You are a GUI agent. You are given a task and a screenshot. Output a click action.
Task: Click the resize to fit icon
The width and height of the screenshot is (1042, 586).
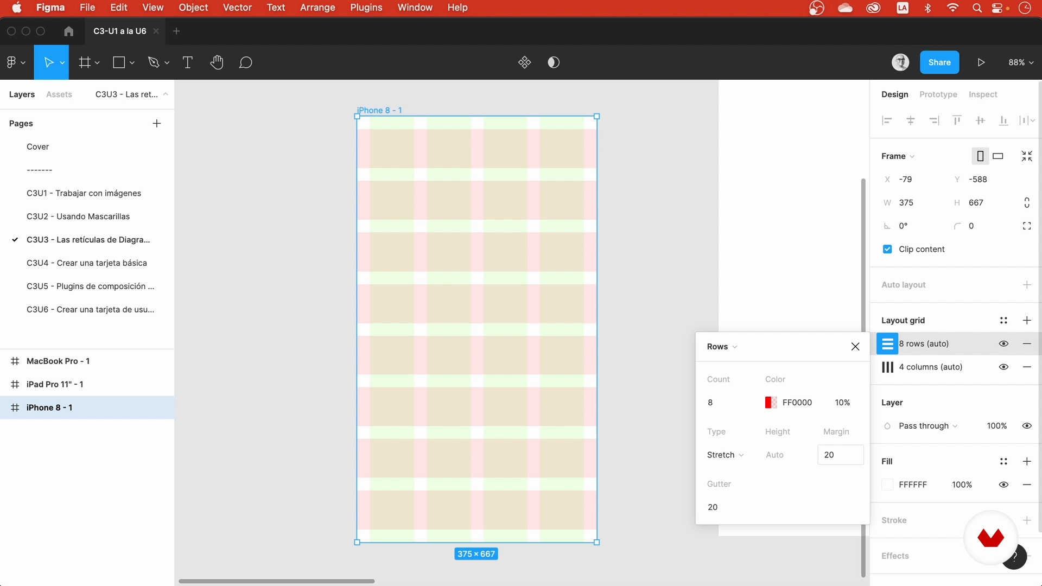tap(1027, 156)
